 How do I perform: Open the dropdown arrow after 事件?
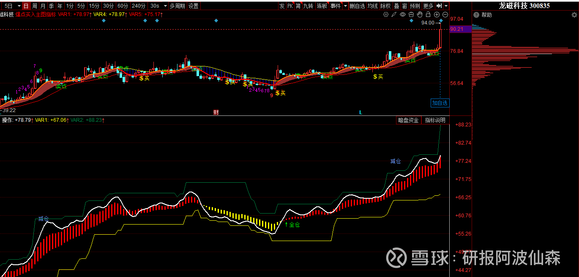tap(345, 6)
